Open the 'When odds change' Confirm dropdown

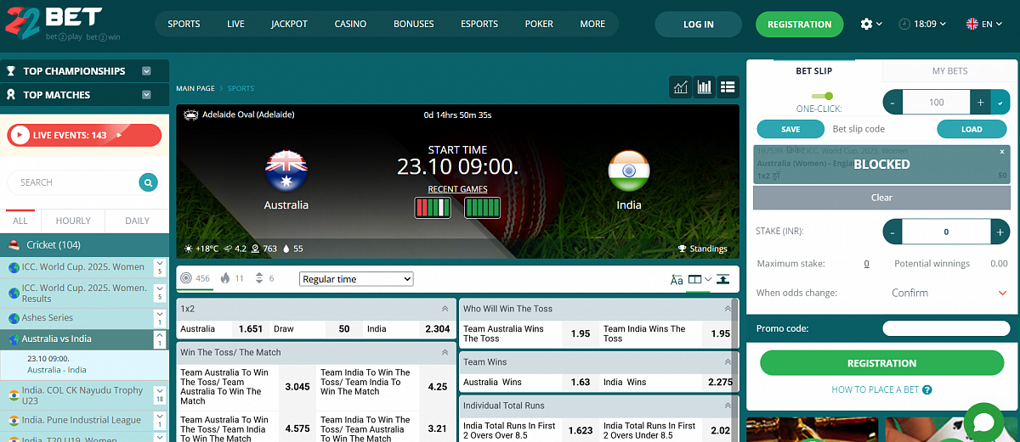pyautogui.click(x=1002, y=293)
